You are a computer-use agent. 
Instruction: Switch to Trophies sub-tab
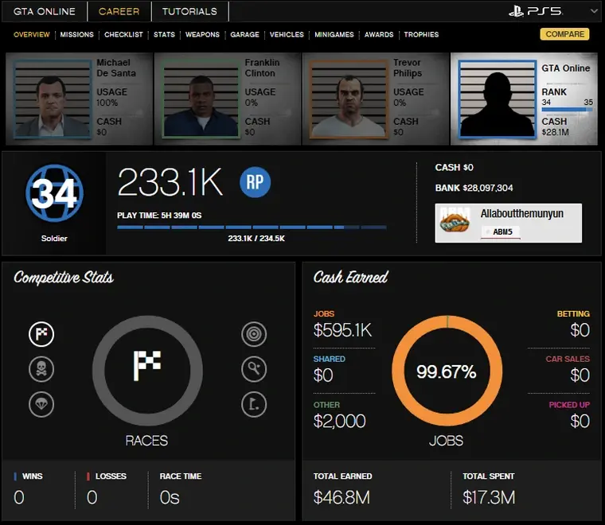click(x=421, y=35)
